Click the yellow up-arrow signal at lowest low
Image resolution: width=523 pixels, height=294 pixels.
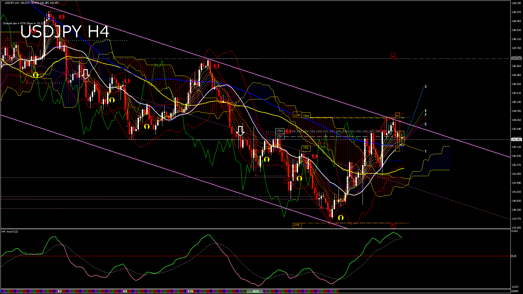click(340, 218)
